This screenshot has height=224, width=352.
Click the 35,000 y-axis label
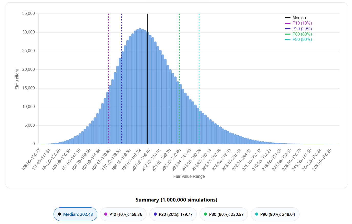pyautogui.click(x=28, y=14)
